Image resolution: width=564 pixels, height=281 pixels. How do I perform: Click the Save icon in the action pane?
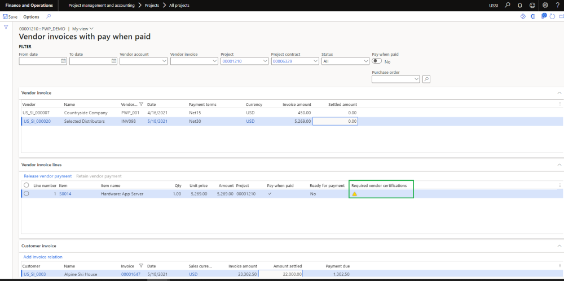coord(6,17)
